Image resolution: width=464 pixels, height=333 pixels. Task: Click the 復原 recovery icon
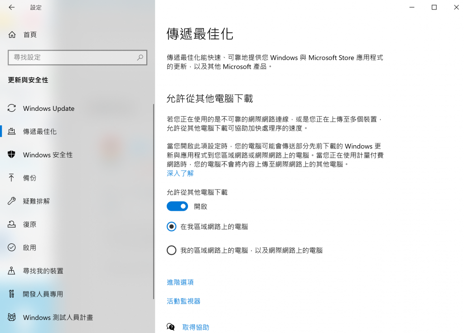click(11, 224)
